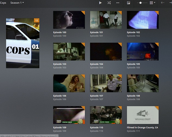
Task: Play all episodes of Season 1
Action: coord(100,3)
